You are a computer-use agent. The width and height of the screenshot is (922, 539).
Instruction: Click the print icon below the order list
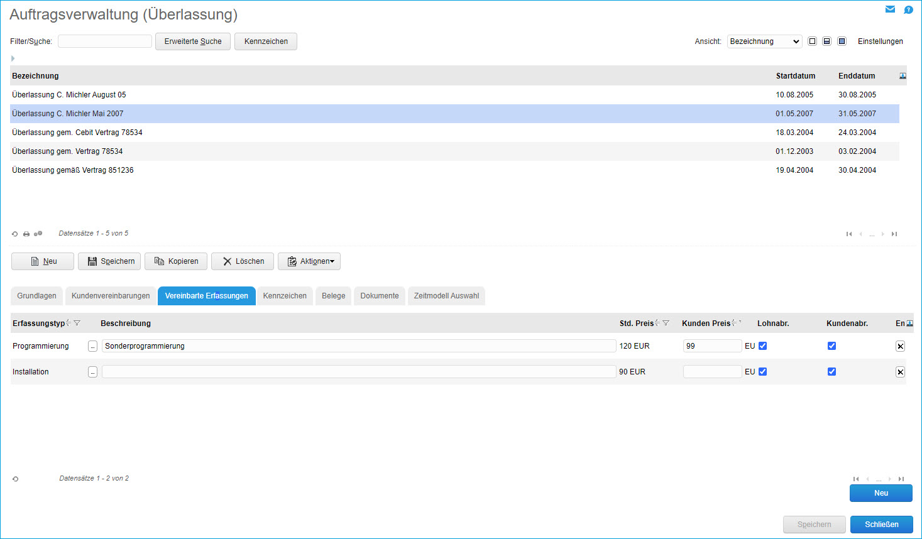pyautogui.click(x=26, y=234)
